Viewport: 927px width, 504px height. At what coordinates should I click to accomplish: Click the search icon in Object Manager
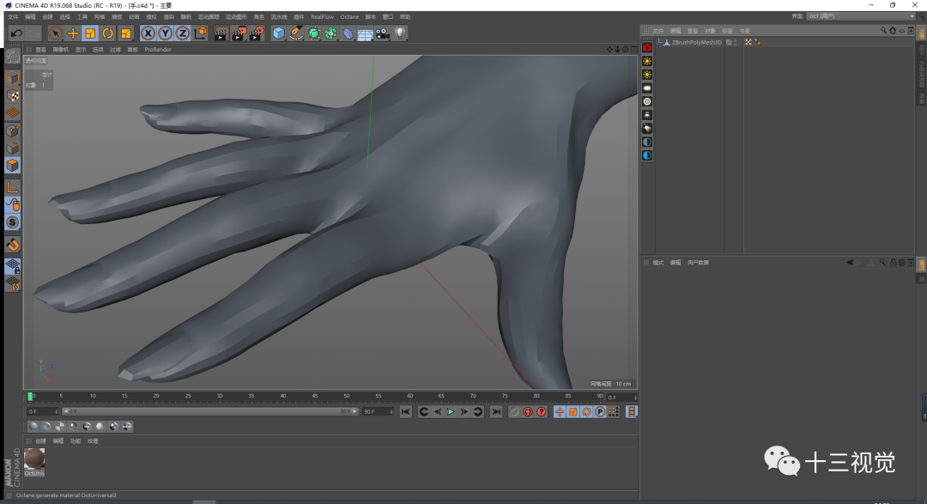pos(884,31)
